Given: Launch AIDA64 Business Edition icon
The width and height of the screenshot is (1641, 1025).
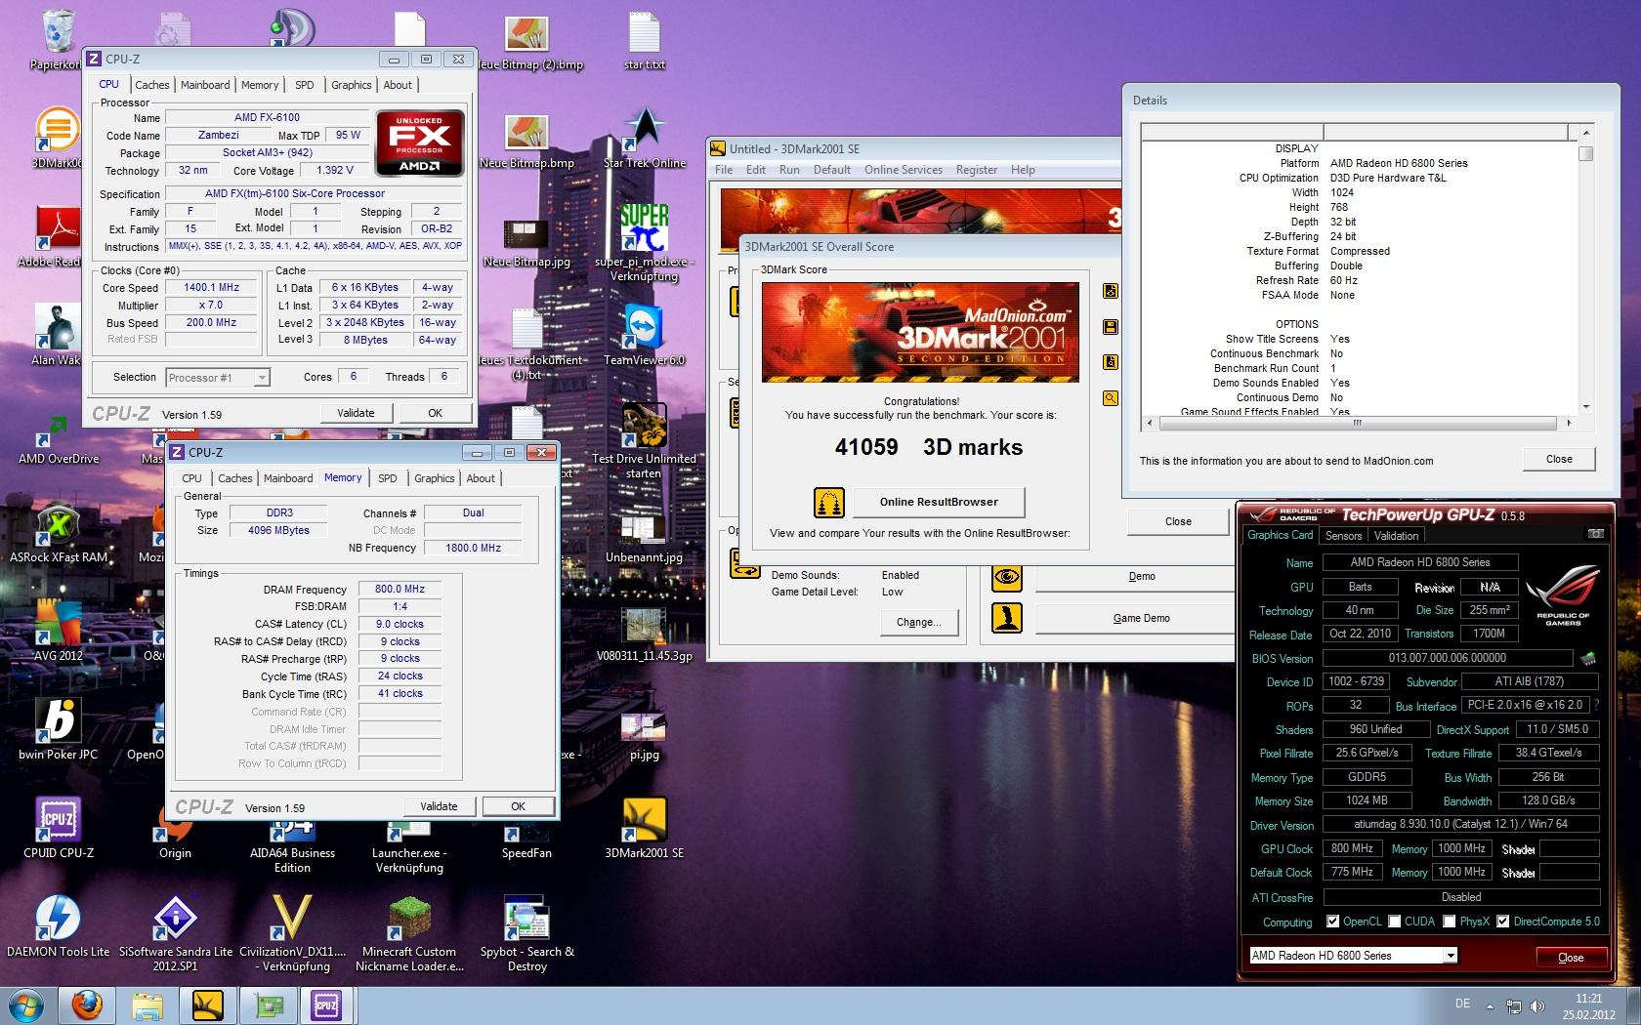Looking at the screenshot, I should coord(293,844).
